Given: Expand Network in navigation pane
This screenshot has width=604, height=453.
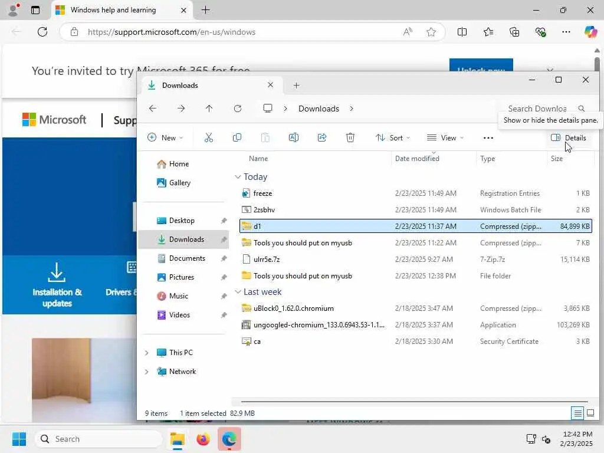Looking at the screenshot, I should pyautogui.click(x=146, y=372).
